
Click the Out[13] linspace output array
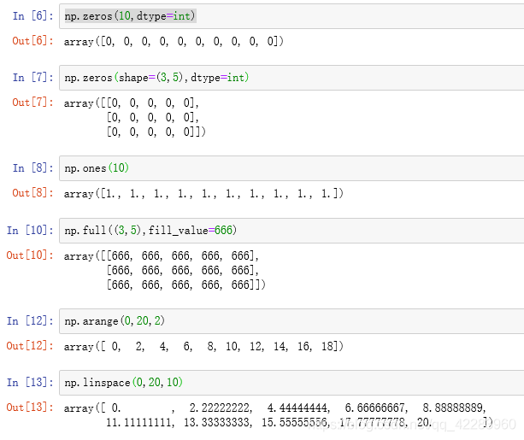point(278,415)
